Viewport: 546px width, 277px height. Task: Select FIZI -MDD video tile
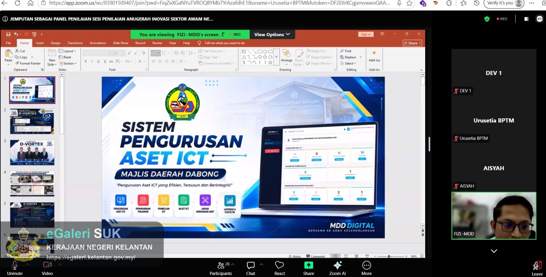coord(494,216)
